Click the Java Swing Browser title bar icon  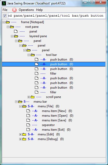point(4,3)
